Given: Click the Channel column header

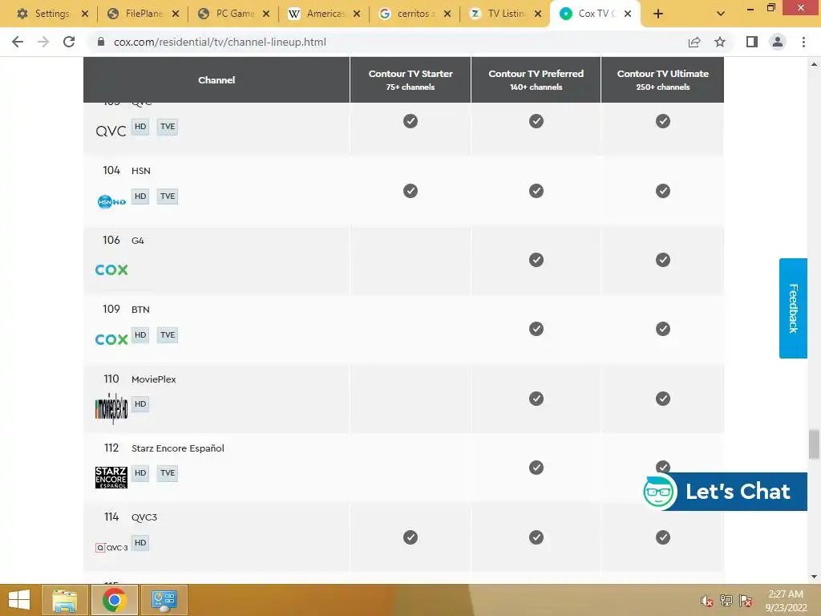Looking at the screenshot, I should [216, 79].
